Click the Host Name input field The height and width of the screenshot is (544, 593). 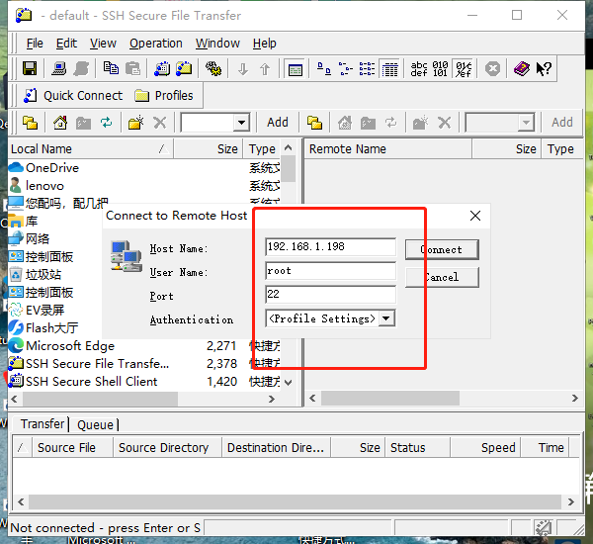(x=330, y=247)
